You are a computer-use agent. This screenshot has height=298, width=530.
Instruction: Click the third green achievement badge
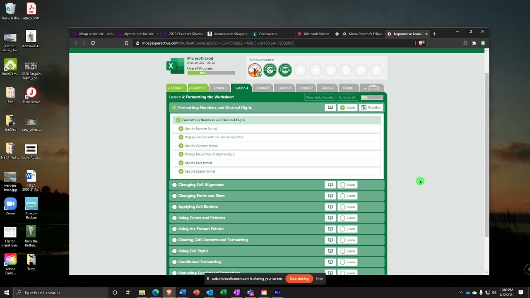point(285,70)
